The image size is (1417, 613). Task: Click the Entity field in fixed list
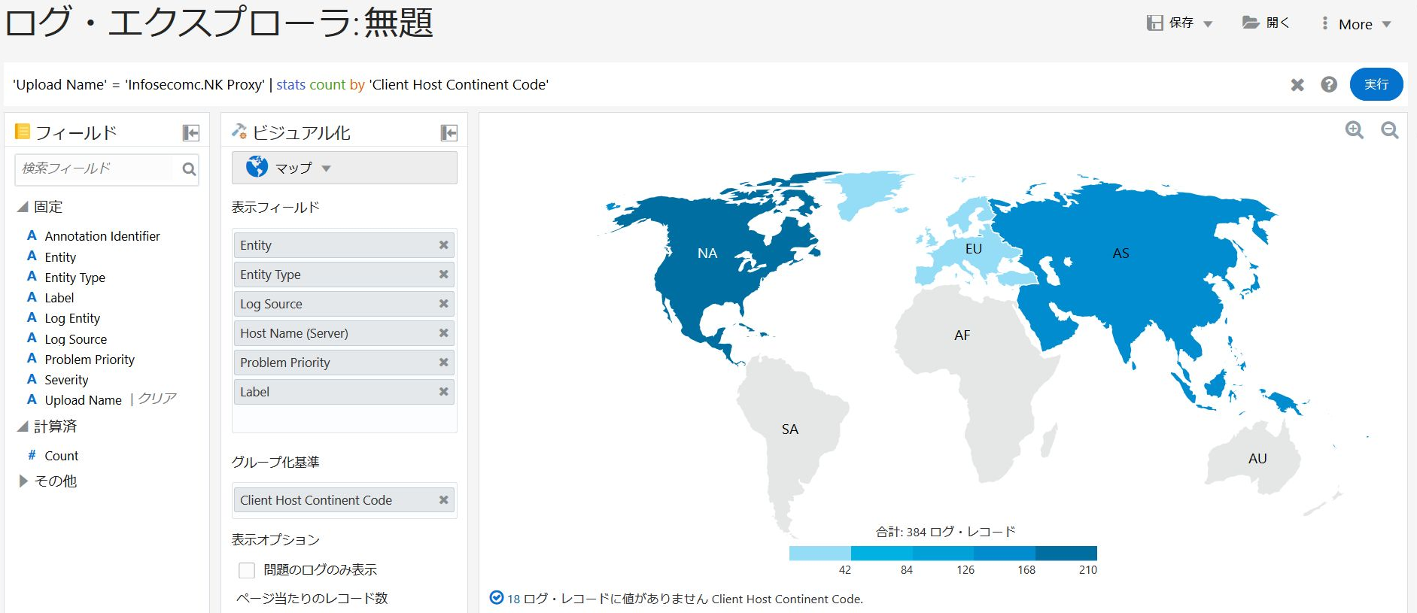[60, 257]
